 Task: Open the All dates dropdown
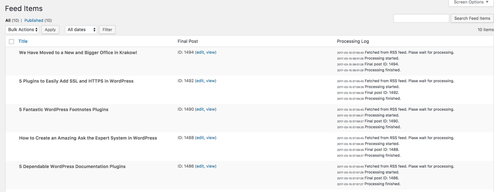pos(81,30)
